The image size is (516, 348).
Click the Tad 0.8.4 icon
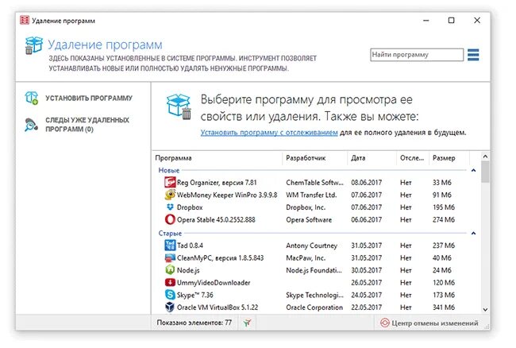(x=170, y=246)
